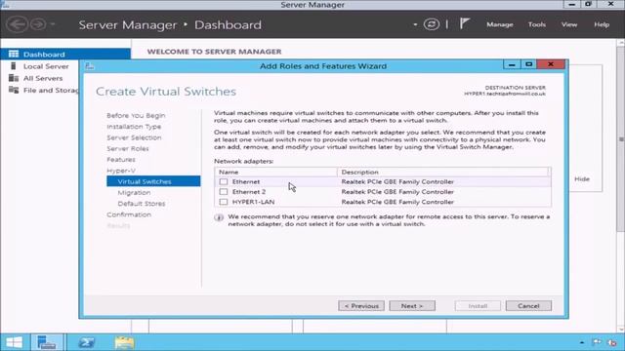Go to Migration wizard step
The height and width of the screenshot is (351, 625).
click(x=134, y=193)
